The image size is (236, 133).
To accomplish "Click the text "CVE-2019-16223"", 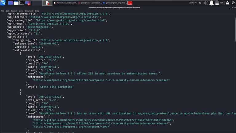I will (50, 57).
